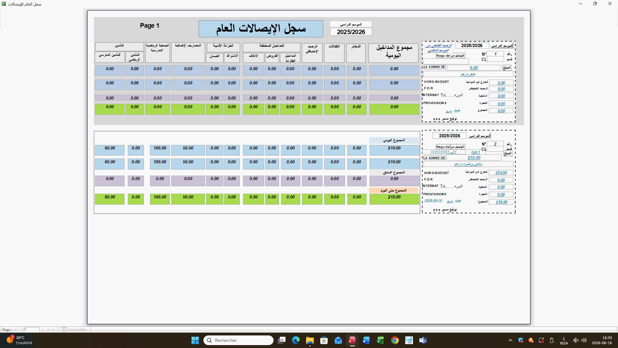Image resolution: width=618 pixels, height=348 pixels.
Task: Open Outlook from the taskbar
Action: click(x=338, y=340)
